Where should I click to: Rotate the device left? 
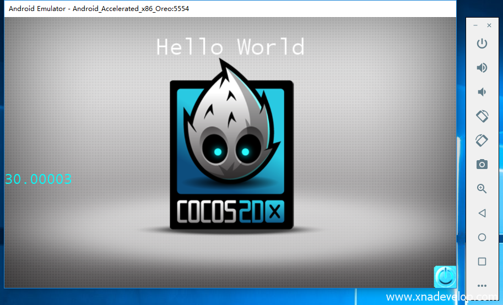482,116
